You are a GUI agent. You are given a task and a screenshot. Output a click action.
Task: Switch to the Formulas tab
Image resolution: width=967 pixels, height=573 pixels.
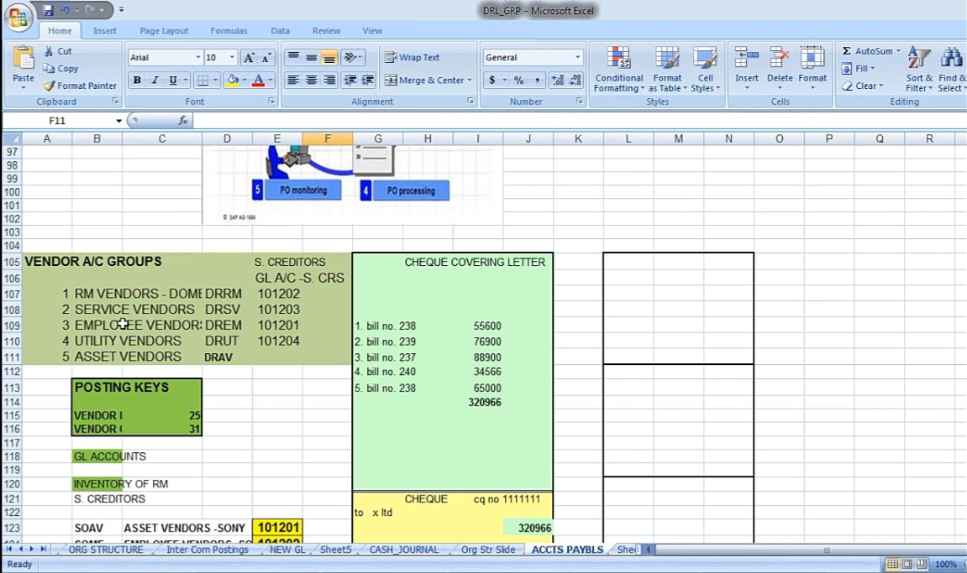pyautogui.click(x=229, y=31)
